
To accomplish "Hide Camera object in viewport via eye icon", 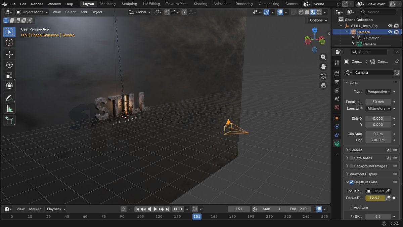I will click(390, 32).
